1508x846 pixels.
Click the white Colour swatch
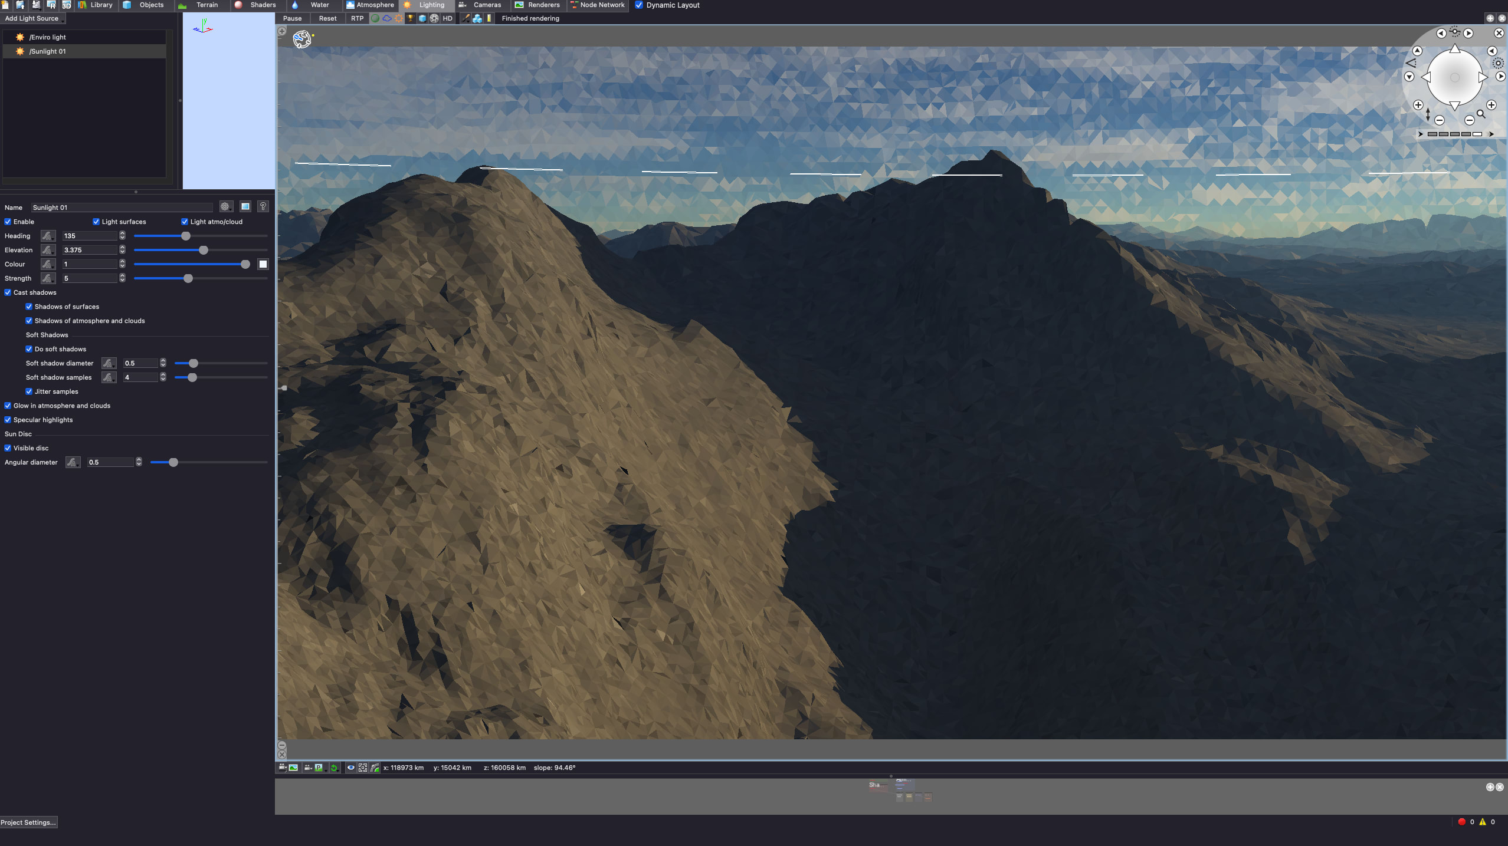pyautogui.click(x=263, y=264)
